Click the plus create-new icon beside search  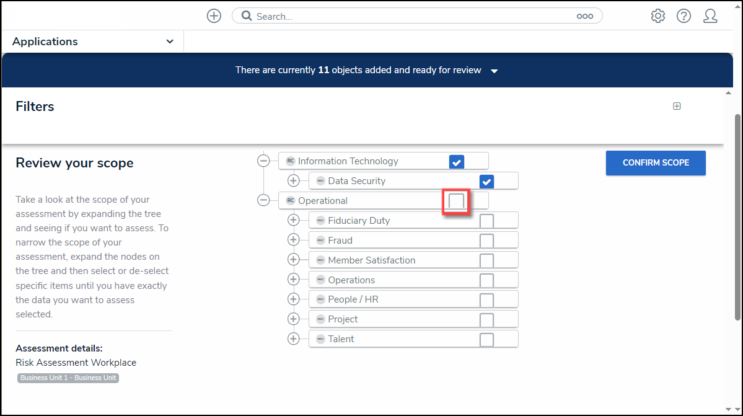pos(214,16)
